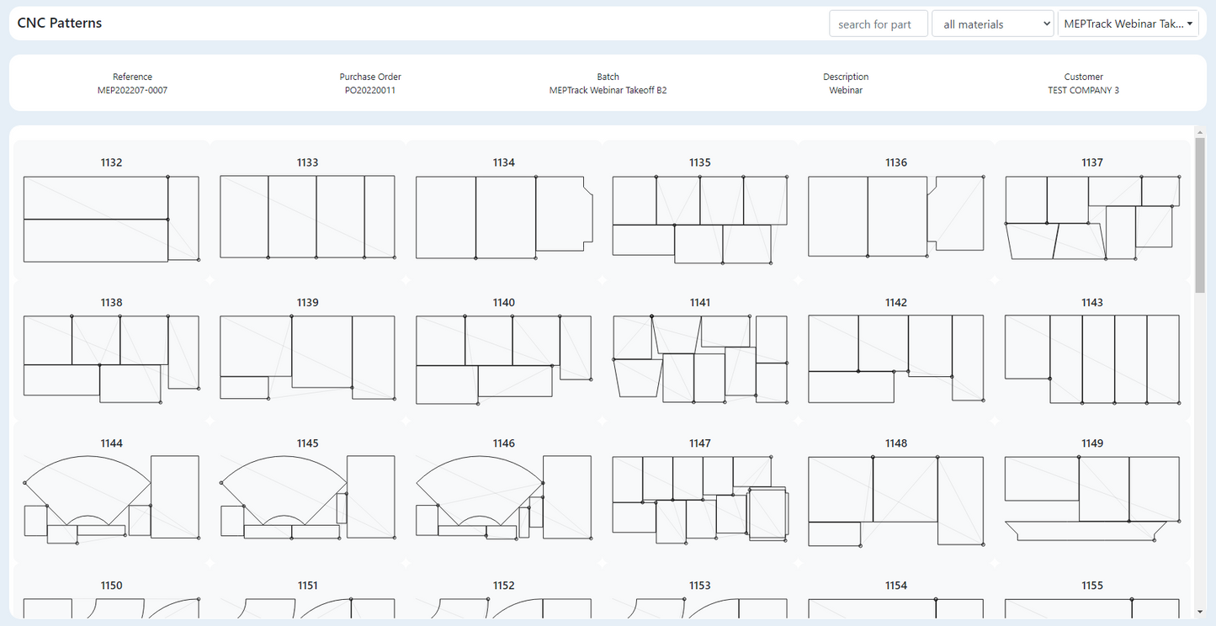The image size is (1216, 626).
Task: Click the vertical scrollbar thumb
Action: pyautogui.click(x=1200, y=215)
